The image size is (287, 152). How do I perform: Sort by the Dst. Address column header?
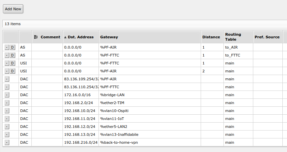[x=81, y=37]
